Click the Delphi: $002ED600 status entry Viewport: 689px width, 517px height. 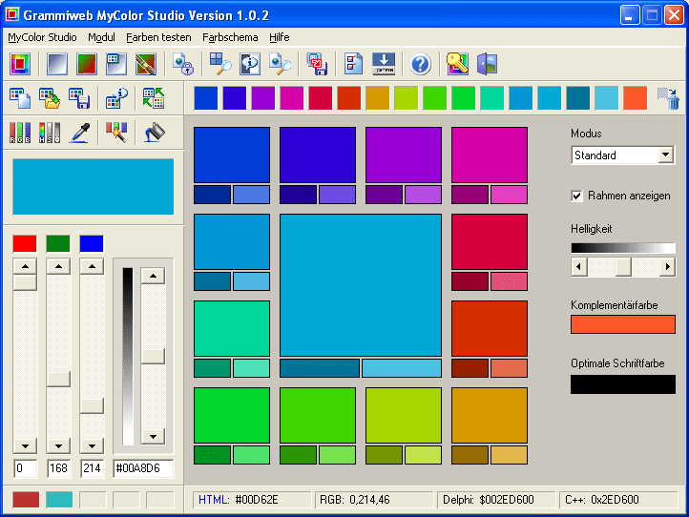coord(496,500)
